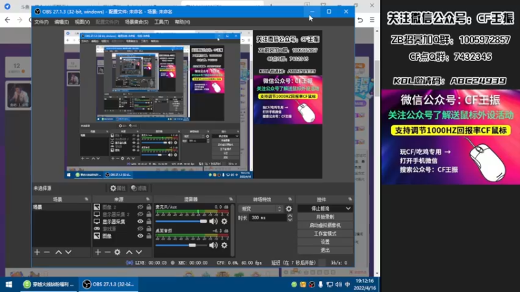
Task: Open the 视图(V) menu
Action: pyautogui.click(x=83, y=22)
